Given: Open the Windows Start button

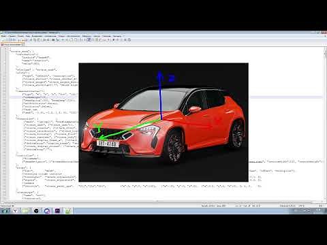Looking at the screenshot, I should coord(5,211).
